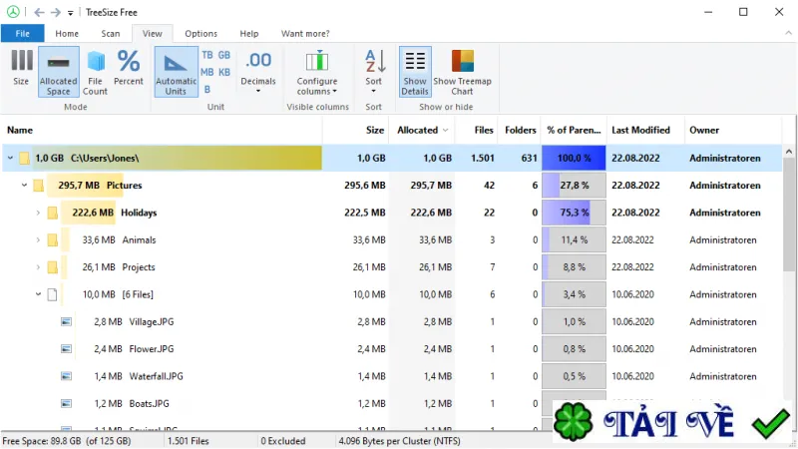Click forward arrow in title bar
The image size is (798, 449).
(56, 12)
